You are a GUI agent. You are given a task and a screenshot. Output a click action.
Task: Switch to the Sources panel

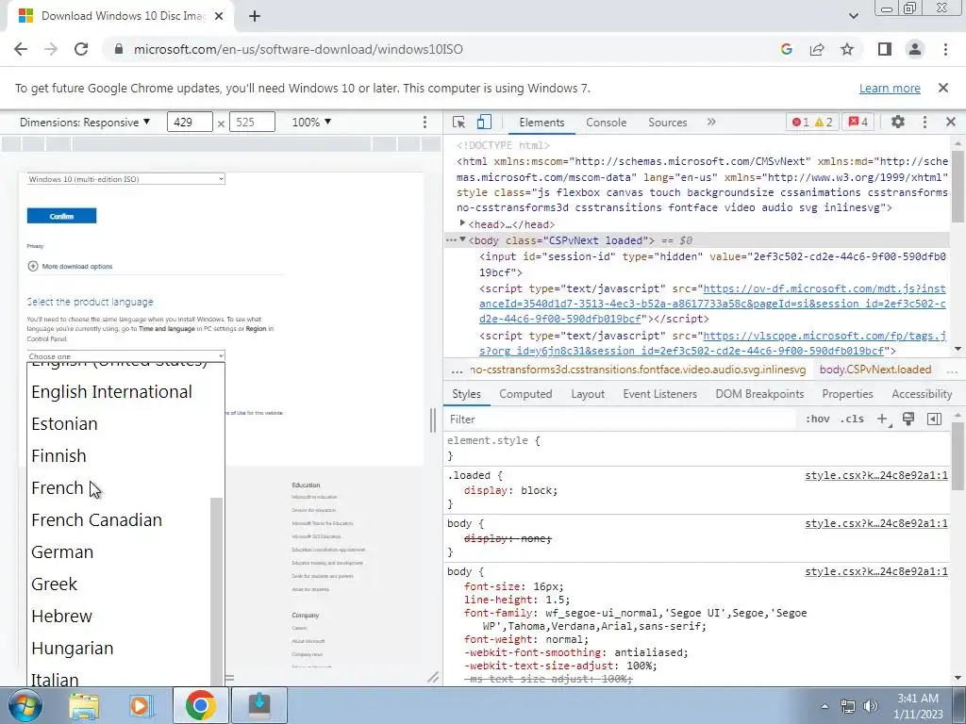(x=667, y=123)
